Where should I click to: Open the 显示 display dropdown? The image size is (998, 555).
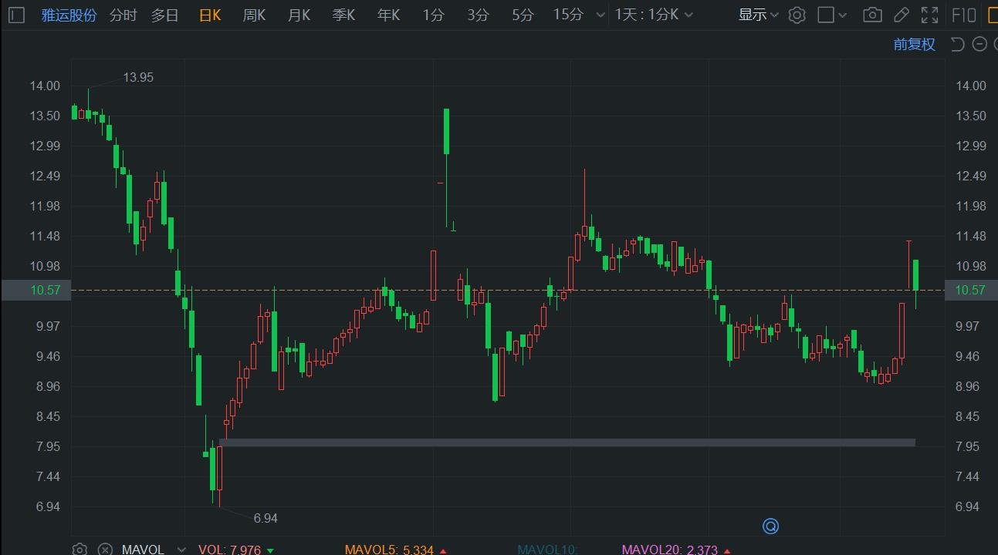[x=758, y=15]
